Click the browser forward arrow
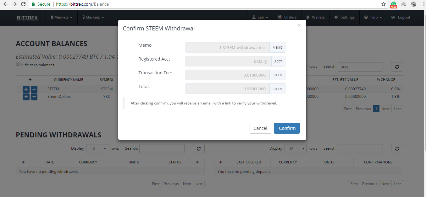 pos(14,4)
